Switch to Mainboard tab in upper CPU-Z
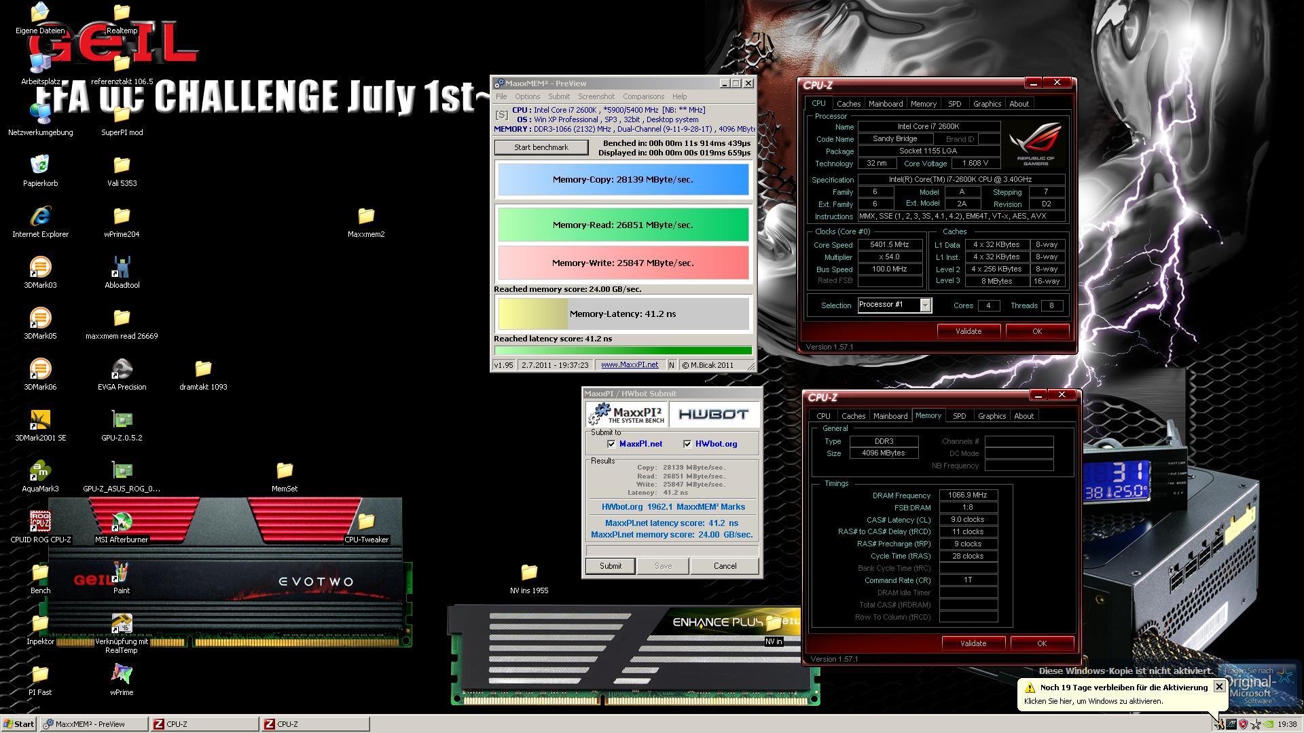Screen dimensions: 1304x733 click(x=886, y=104)
